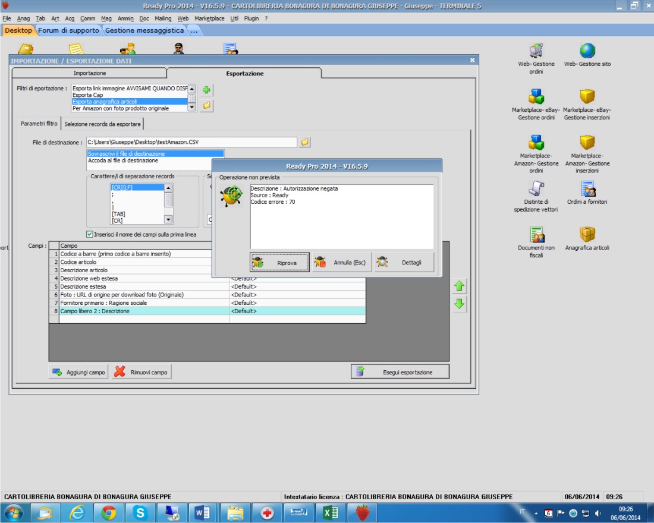This screenshot has width=654, height=523.
Task: Open Documenti non fiscali shortcut
Action: [536, 242]
